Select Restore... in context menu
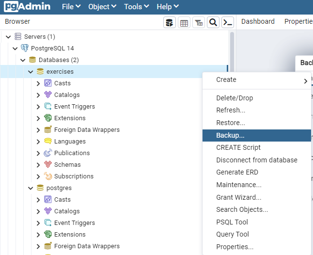This screenshot has height=255, width=313. point(257,123)
